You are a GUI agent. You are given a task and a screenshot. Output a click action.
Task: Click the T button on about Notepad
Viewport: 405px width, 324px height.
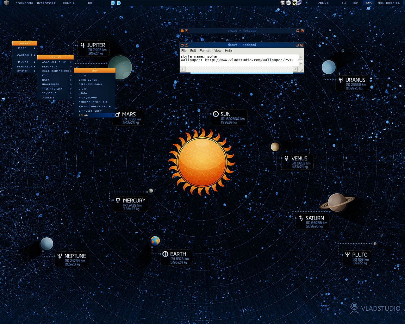[182, 45]
